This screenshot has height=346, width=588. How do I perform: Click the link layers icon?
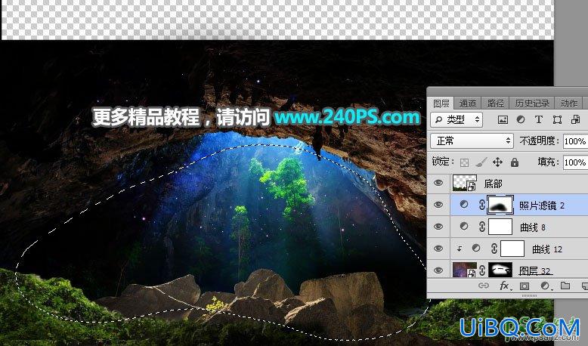click(x=484, y=286)
